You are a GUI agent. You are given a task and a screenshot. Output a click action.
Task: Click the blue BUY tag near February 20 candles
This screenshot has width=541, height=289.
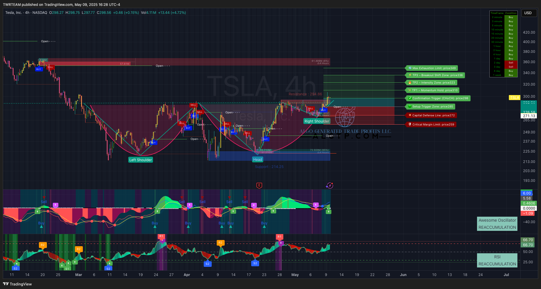click(x=39, y=69)
